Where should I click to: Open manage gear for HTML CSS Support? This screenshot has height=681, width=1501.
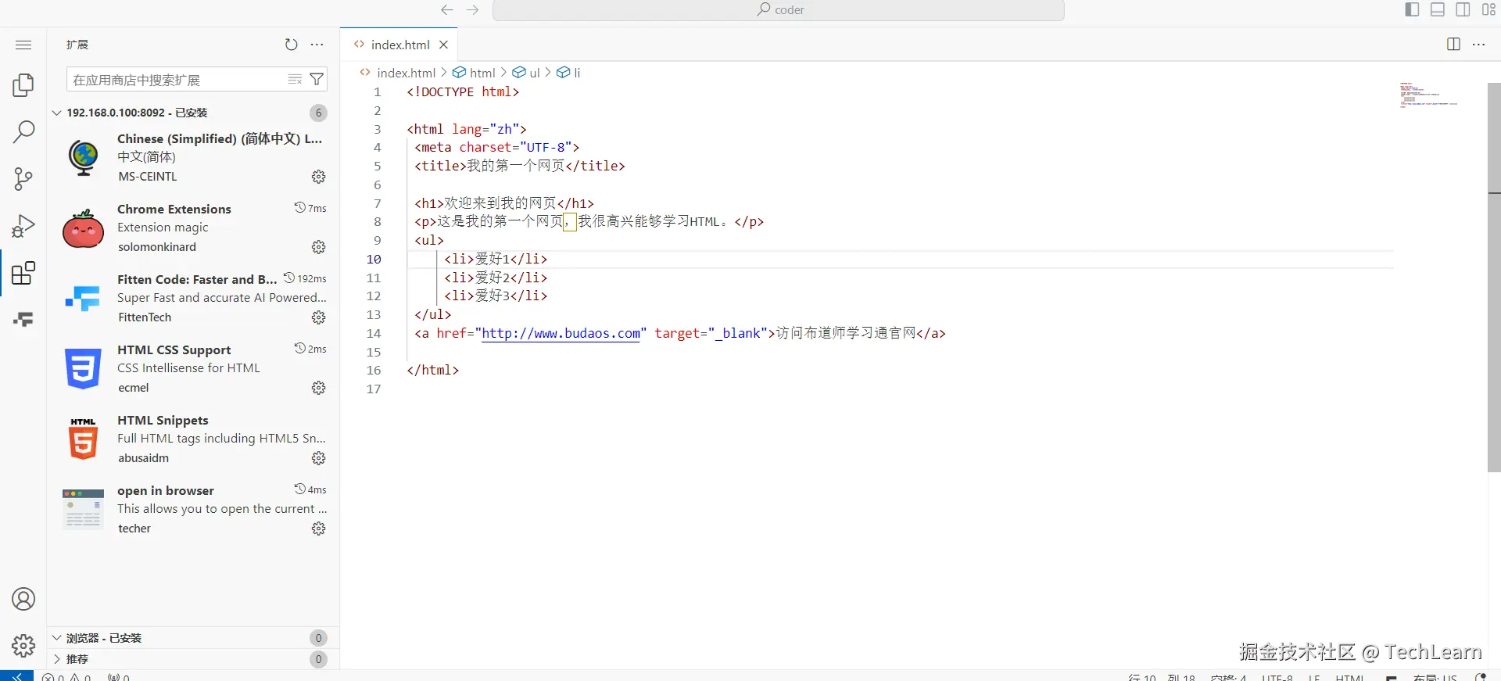318,388
